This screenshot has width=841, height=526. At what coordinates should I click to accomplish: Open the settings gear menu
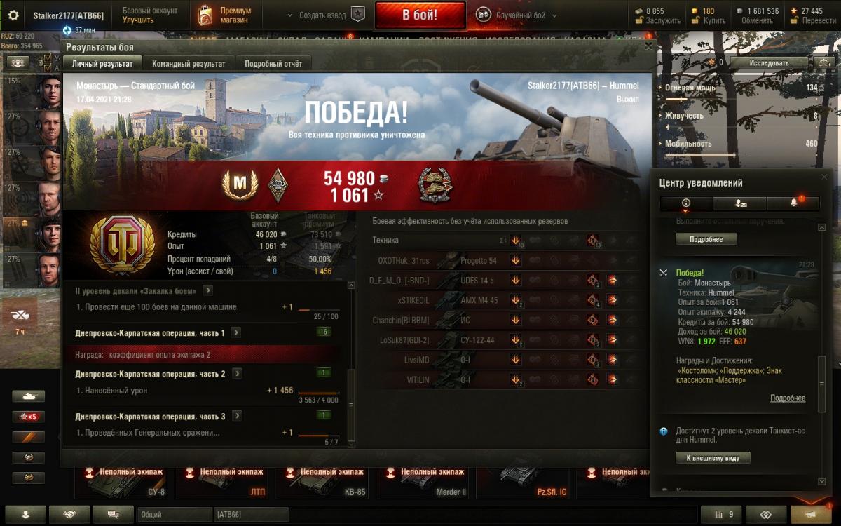(13, 15)
